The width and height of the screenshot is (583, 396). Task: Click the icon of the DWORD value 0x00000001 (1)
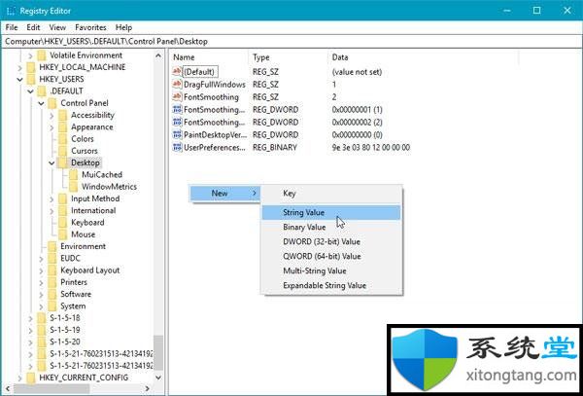coord(178,109)
